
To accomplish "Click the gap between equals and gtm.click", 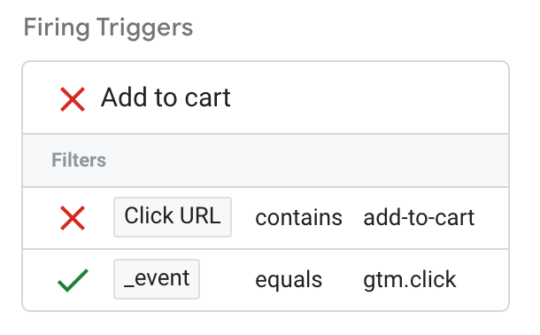I will pos(343,280).
